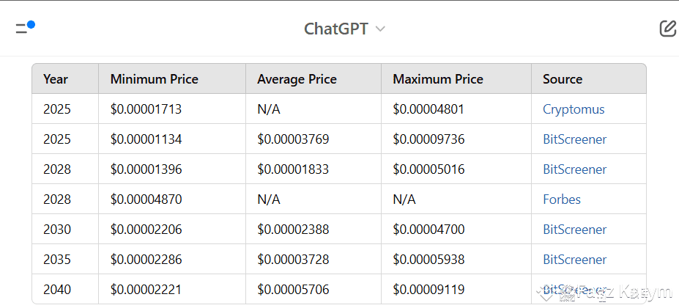Click the BitScreener link in the 2035 row
Image resolution: width=679 pixels, height=308 pixels.
[x=574, y=260]
